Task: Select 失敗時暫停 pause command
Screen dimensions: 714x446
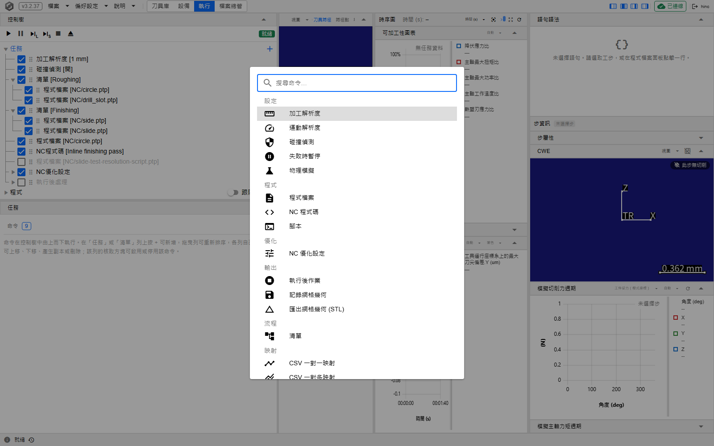Action: [x=357, y=157]
